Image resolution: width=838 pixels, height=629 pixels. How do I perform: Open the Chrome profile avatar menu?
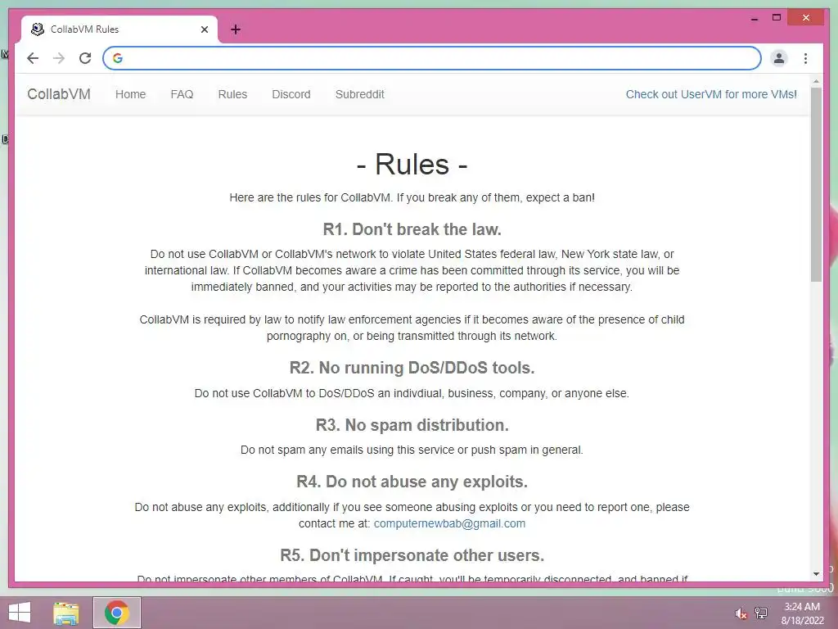(x=779, y=58)
